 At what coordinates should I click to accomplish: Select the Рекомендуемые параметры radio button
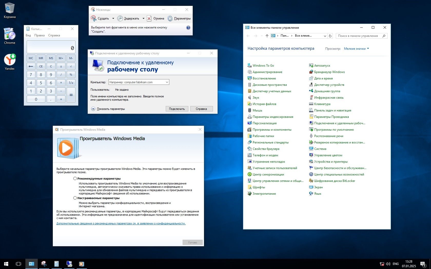(75, 179)
